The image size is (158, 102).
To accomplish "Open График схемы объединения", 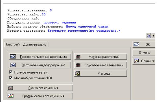I will 40,96.
